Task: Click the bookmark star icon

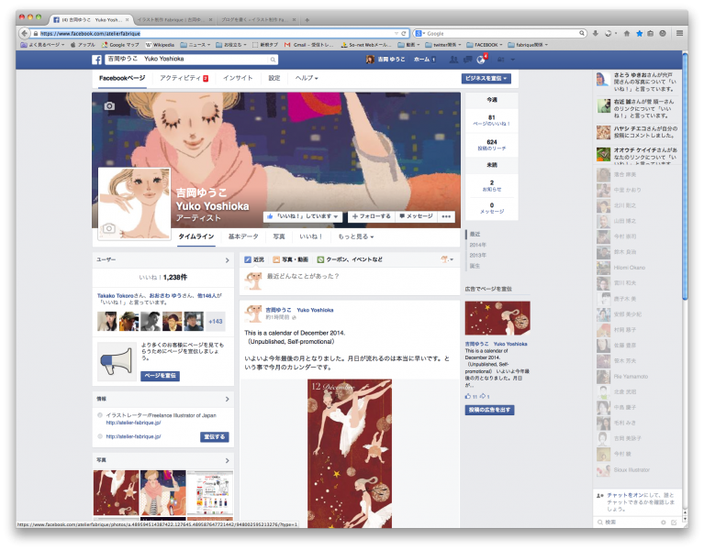Action: (x=640, y=33)
